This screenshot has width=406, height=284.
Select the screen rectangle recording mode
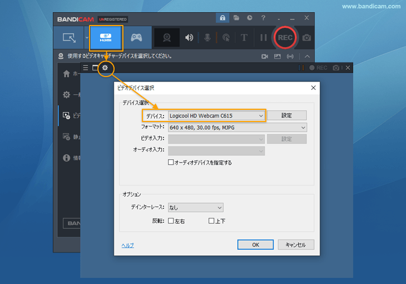(x=70, y=38)
